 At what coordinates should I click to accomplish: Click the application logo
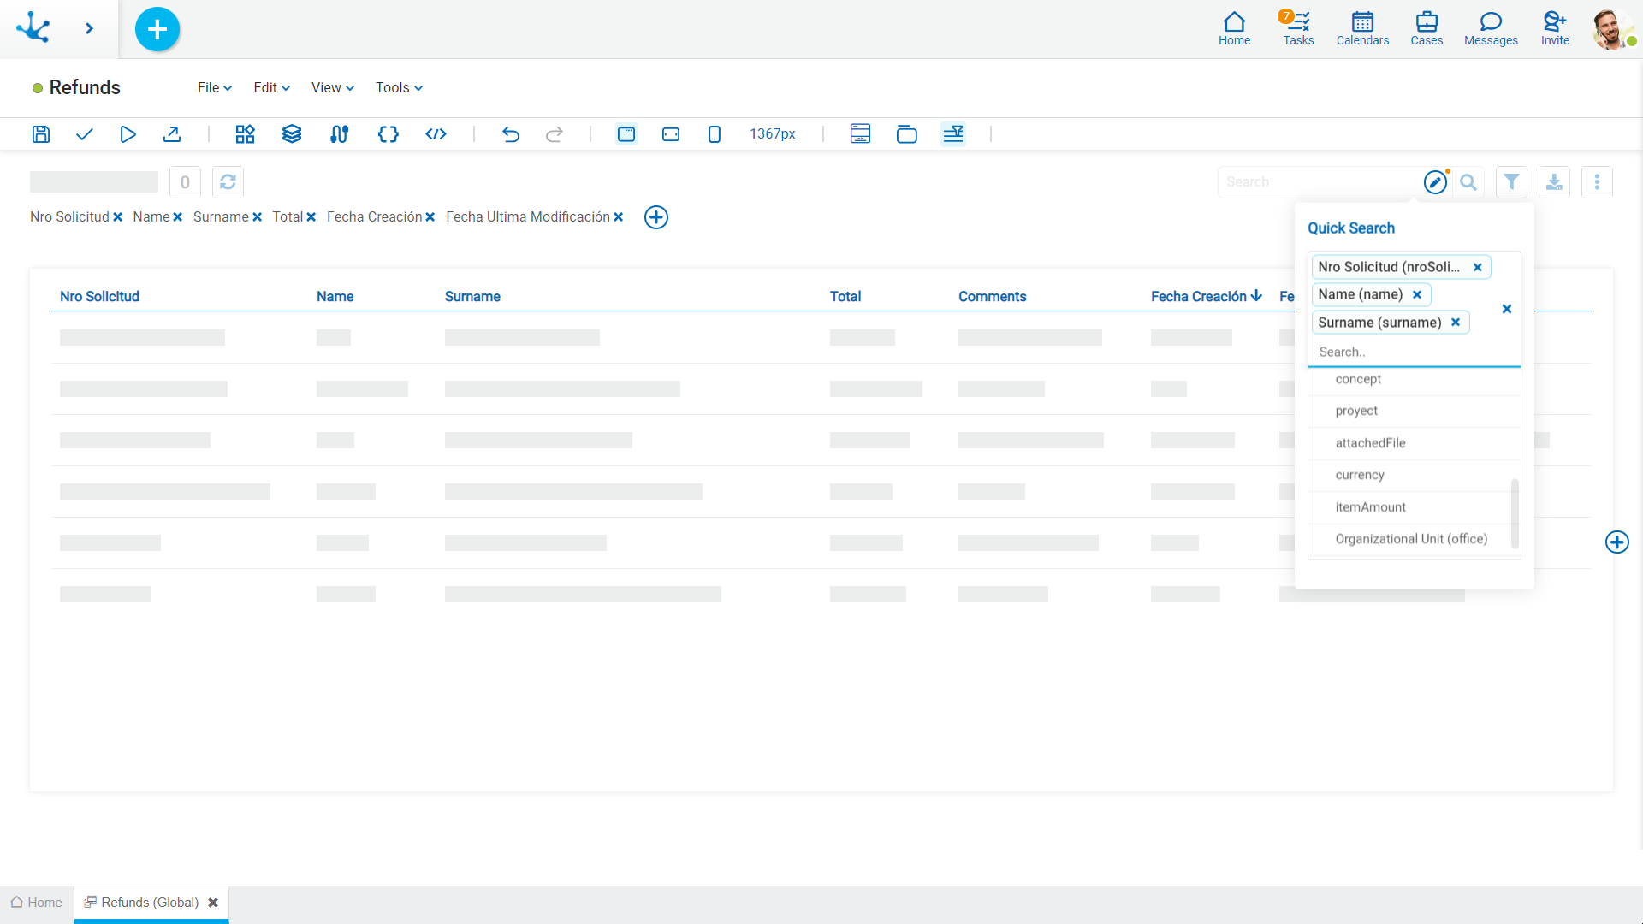(33, 27)
